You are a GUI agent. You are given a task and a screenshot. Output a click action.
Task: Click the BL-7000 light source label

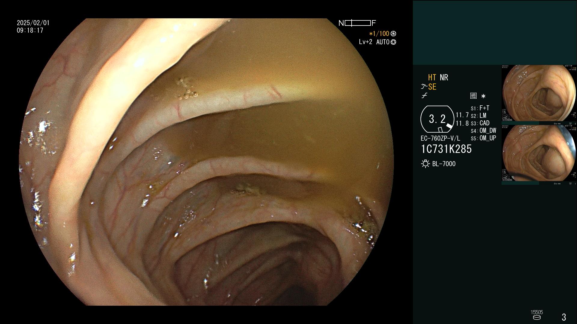(444, 164)
